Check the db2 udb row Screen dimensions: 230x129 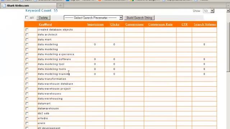(x=27, y=114)
